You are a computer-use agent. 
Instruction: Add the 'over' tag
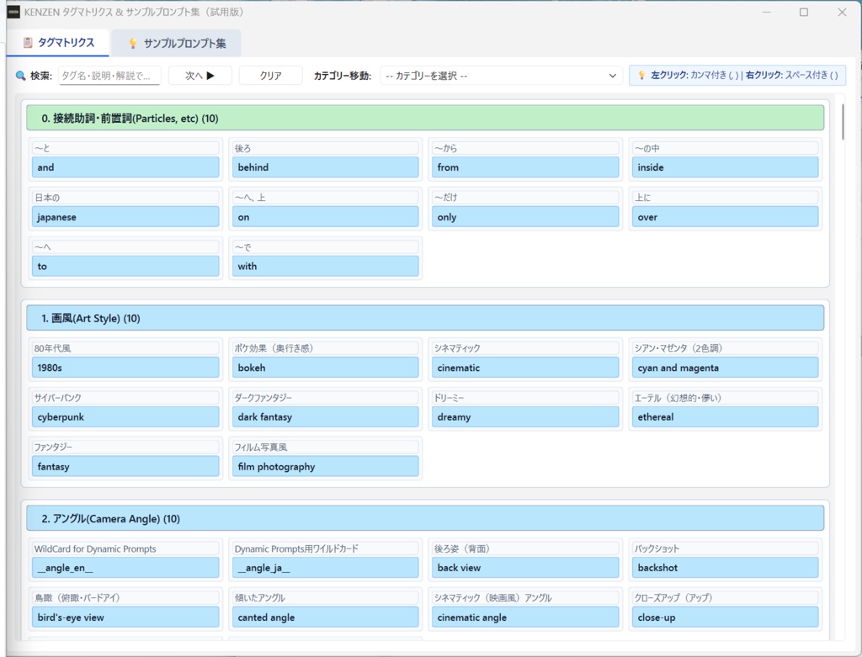(725, 217)
